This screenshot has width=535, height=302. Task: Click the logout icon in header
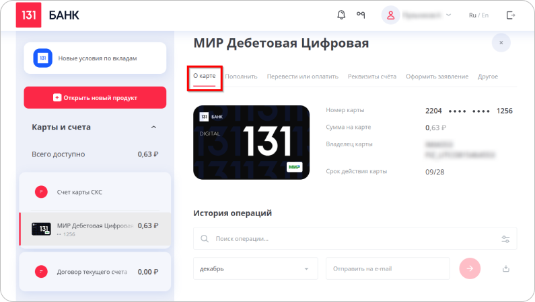511,15
